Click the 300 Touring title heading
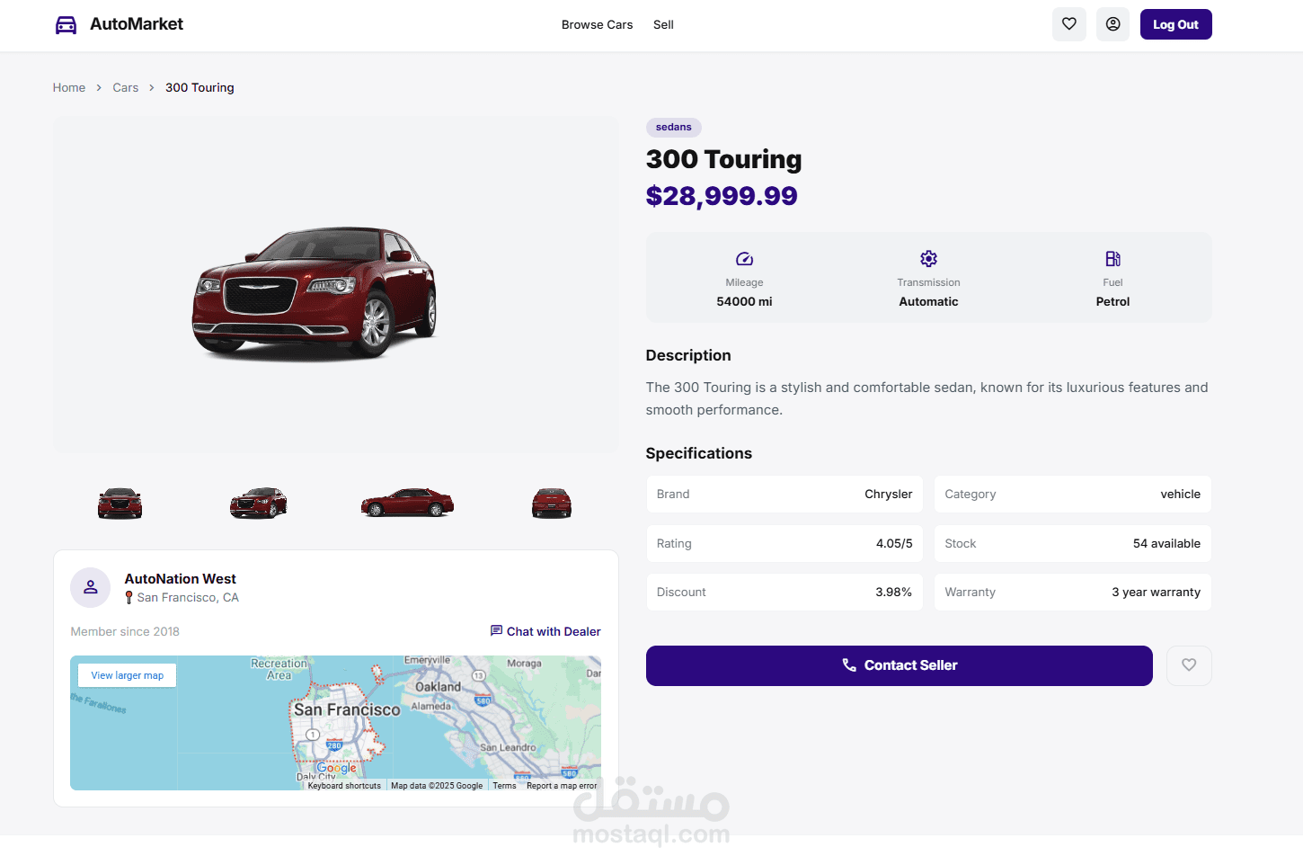Image resolution: width=1303 pixels, height=865 pixels. tap(723, 159)
